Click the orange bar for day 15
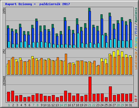The image size is (139, 108). (x=66, y=64)
